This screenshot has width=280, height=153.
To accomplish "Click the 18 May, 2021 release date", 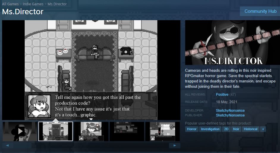I will [x=226, y=102].
